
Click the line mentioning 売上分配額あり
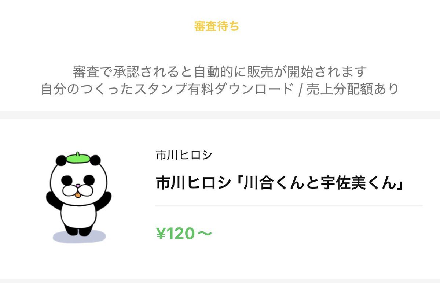tap(220, 89)
